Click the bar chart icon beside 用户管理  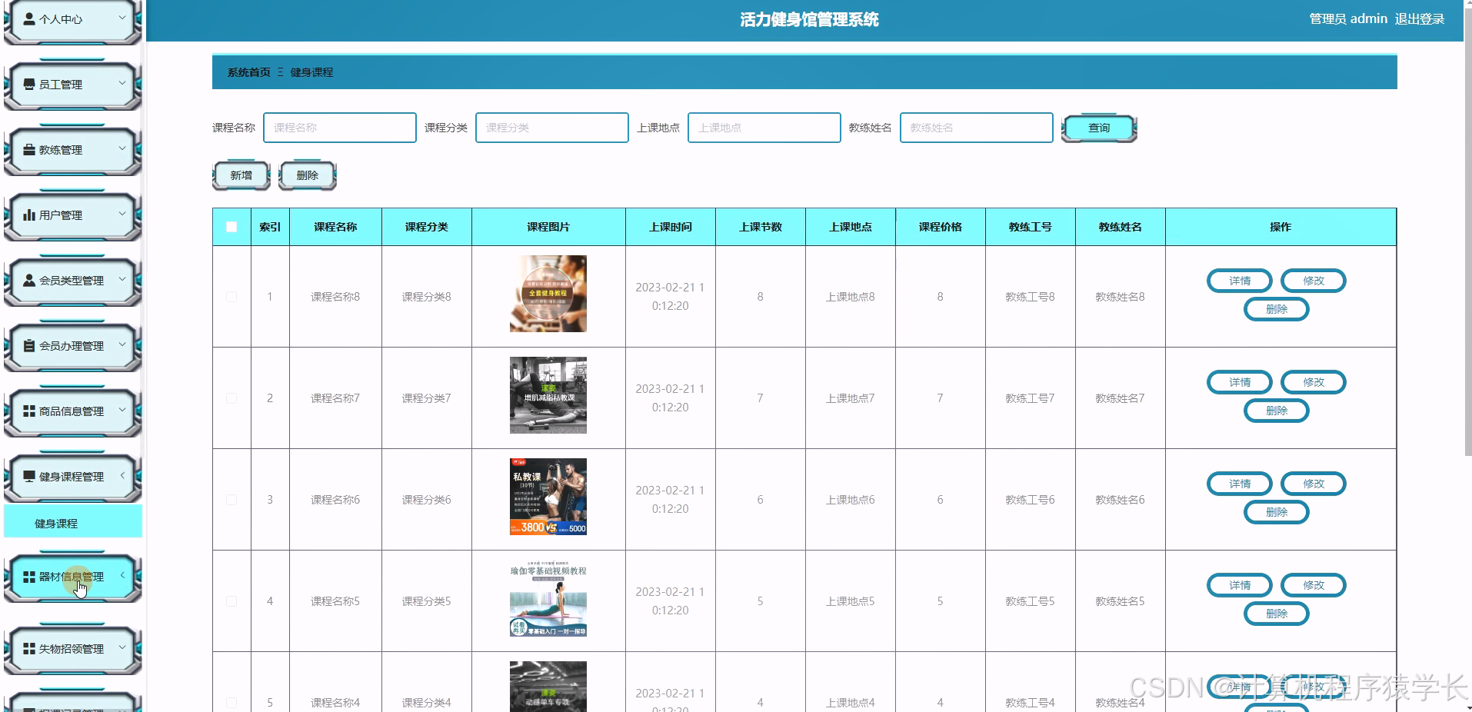pos(29,215)
